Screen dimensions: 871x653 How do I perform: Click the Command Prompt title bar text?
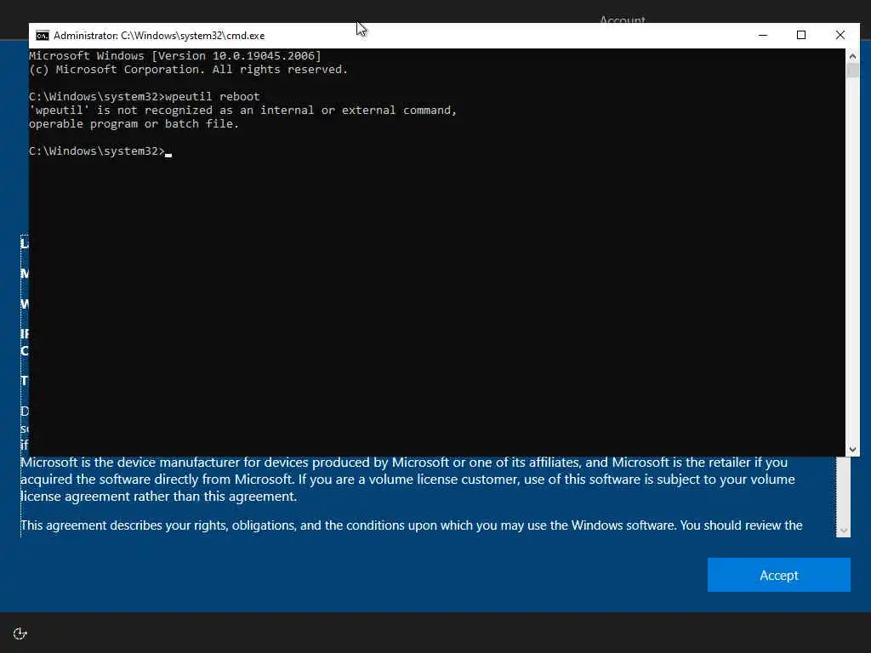click(x=159, y=36)
